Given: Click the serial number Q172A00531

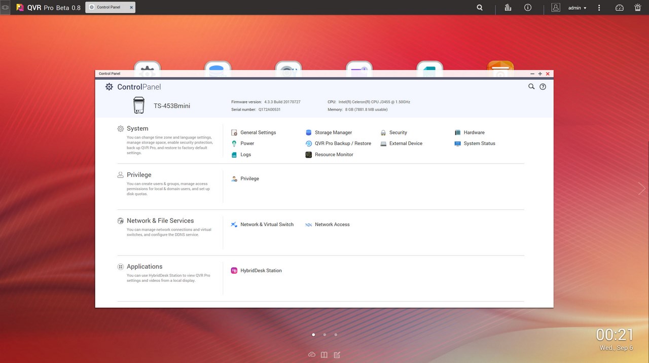Looking at the screenshot, I should pyautogui.click(x=269, y=110).
